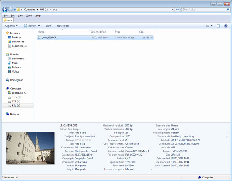
Task: Open the View menu
Action: [x=20, y=16]
